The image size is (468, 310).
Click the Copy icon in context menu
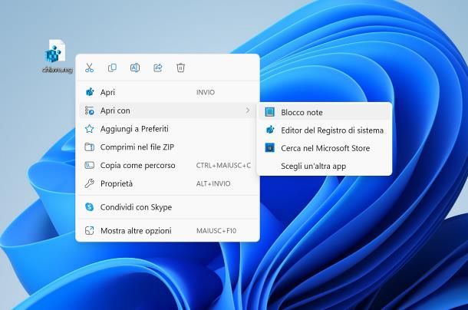click(112, 68)
